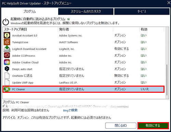Screen dimensions: 171x132
Task: Click LastPass US LP. publisher cell
Action: [x=68, y=83]
